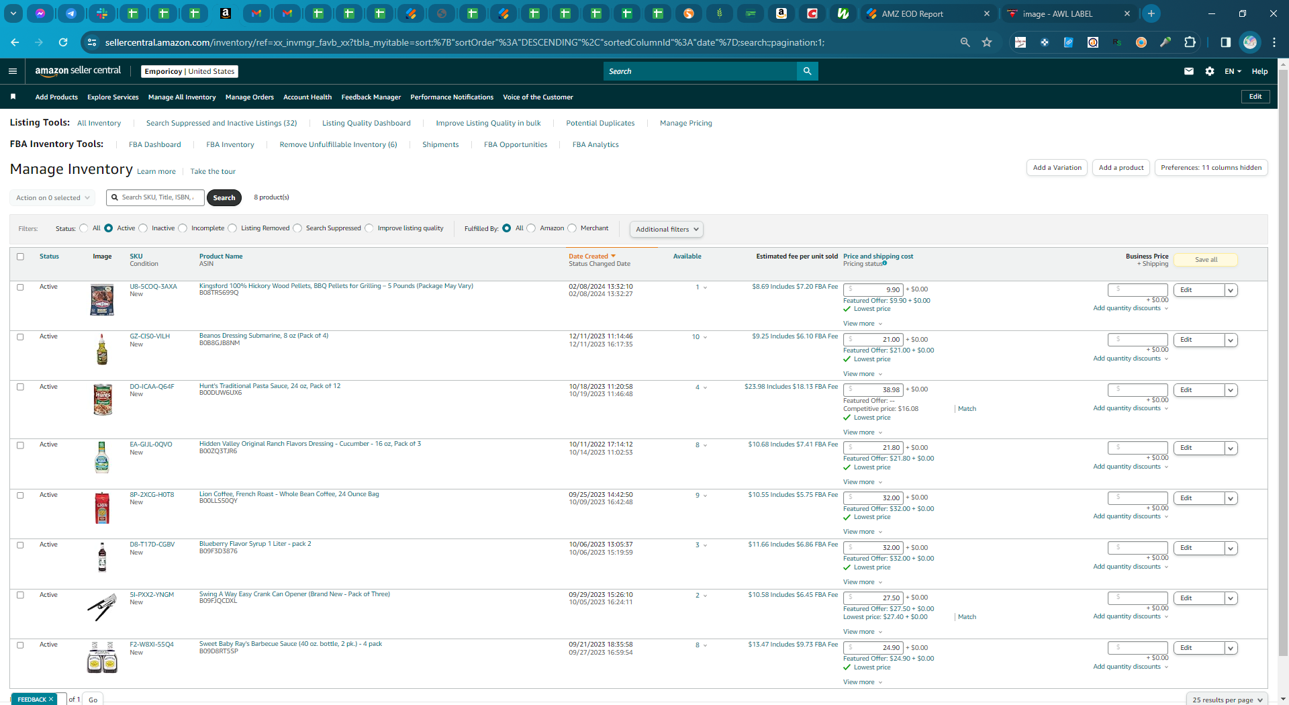Reload the page with the browser refresh icon
Image resolution: width=1289 pixels, height=705 pixels.
[63, 42]
